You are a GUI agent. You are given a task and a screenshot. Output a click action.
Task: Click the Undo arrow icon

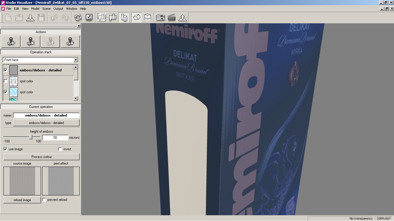[54, 18]
